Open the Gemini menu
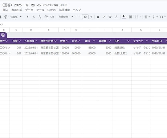Screen dimensions: 167x138 coord(52,10)
